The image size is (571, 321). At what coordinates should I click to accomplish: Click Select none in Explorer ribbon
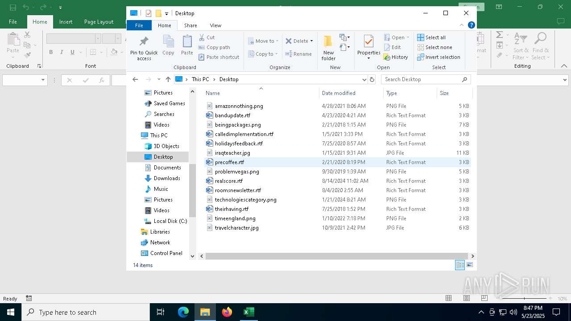tap(434, 47)
